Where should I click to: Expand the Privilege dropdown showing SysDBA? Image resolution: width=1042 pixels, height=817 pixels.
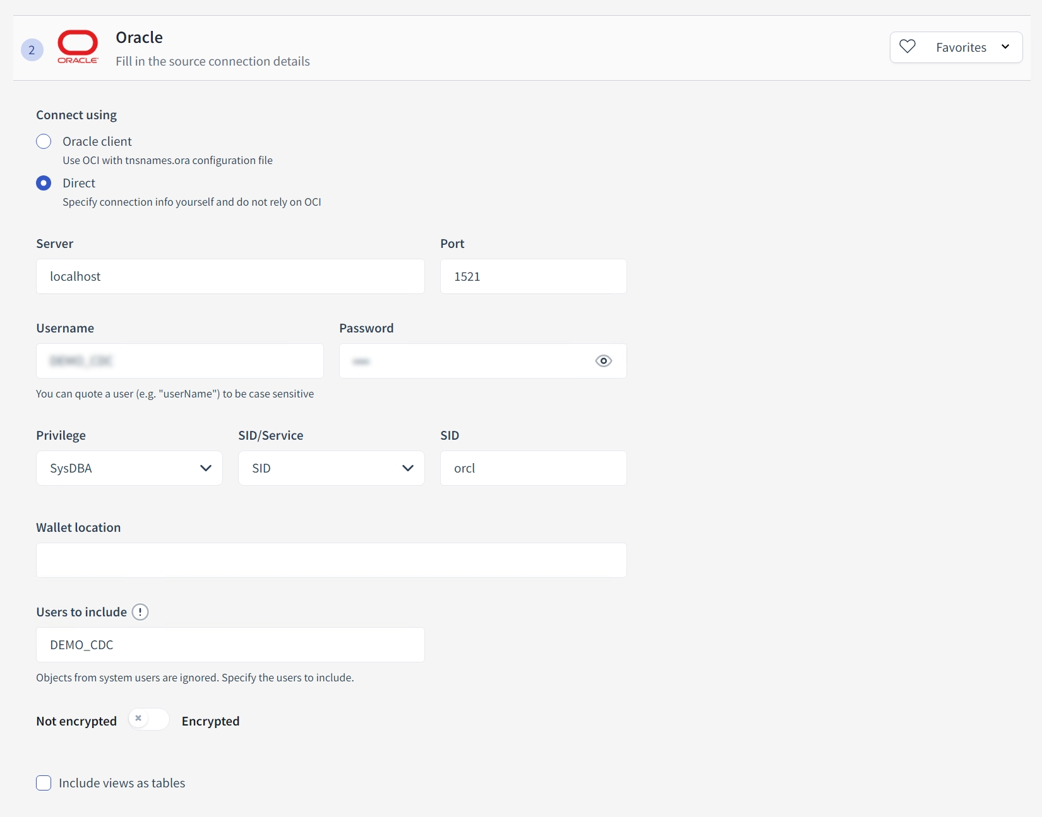pyautogui.click(x=129, y=468)
